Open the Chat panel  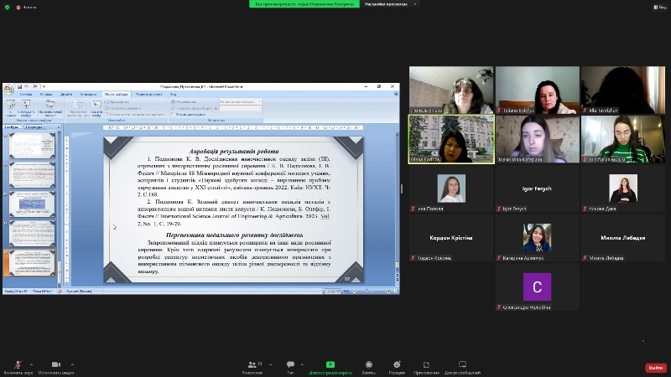[290, 365]
